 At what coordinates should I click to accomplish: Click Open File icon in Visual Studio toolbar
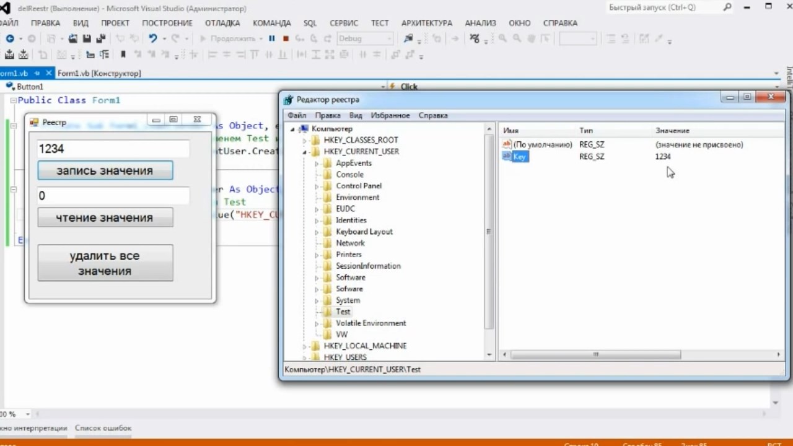(72, 38)
